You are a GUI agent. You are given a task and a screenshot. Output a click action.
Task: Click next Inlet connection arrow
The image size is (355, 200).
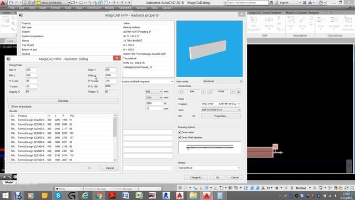[203, 91]
